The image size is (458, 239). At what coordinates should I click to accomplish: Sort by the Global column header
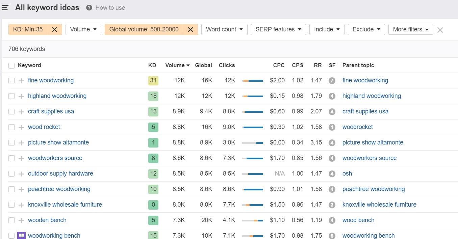204,65
